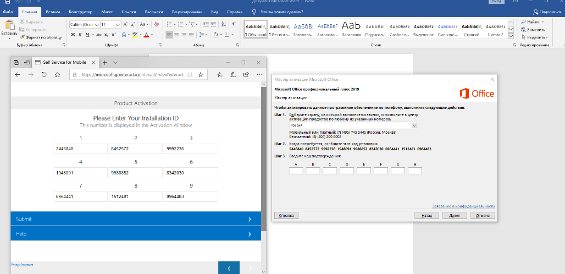Click confirmation code box A

(x=296, y=171)
